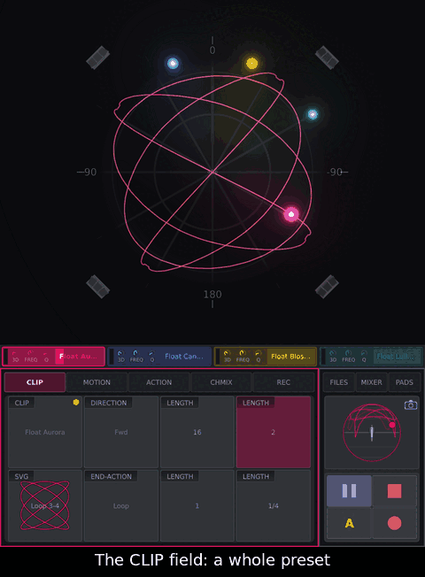Select the yellow sound source near the top
This screenshot has height=577, width=425.
coord(252,64)
